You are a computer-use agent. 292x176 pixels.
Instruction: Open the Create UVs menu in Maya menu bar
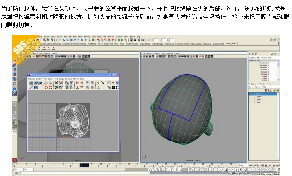coord(101,36)
